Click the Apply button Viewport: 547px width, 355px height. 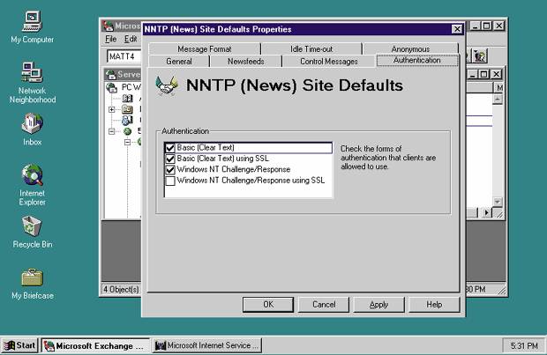[378, 305]
